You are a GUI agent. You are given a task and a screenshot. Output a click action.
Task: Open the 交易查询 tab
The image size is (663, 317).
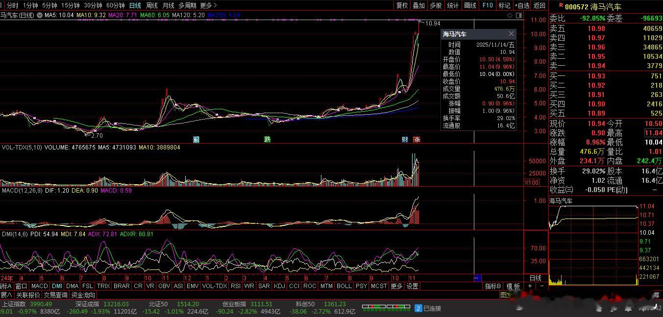pyautogui.click(x=55, y=295)
